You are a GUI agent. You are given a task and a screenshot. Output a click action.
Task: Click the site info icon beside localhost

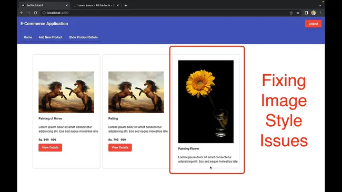click(44, 13)
